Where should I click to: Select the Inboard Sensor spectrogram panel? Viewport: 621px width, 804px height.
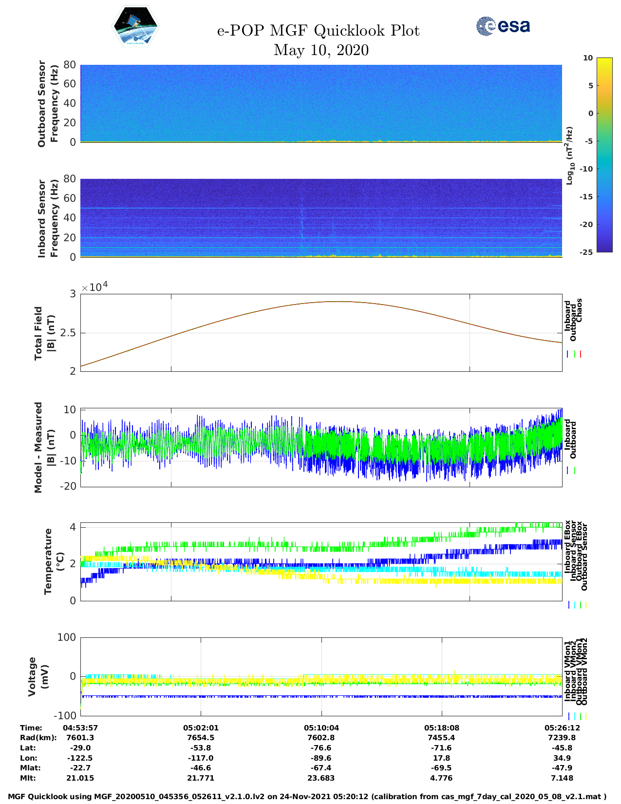(x=321, y=218)
